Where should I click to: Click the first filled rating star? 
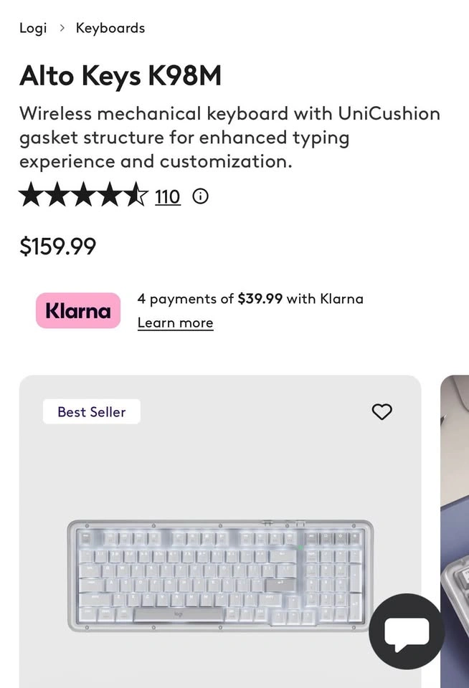31,195
